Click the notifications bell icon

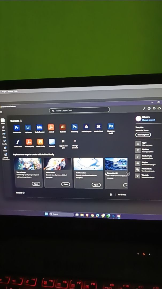pos(154,108)
